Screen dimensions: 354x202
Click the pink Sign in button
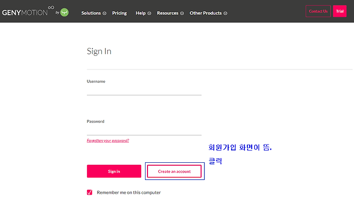(x=114, y=171)
